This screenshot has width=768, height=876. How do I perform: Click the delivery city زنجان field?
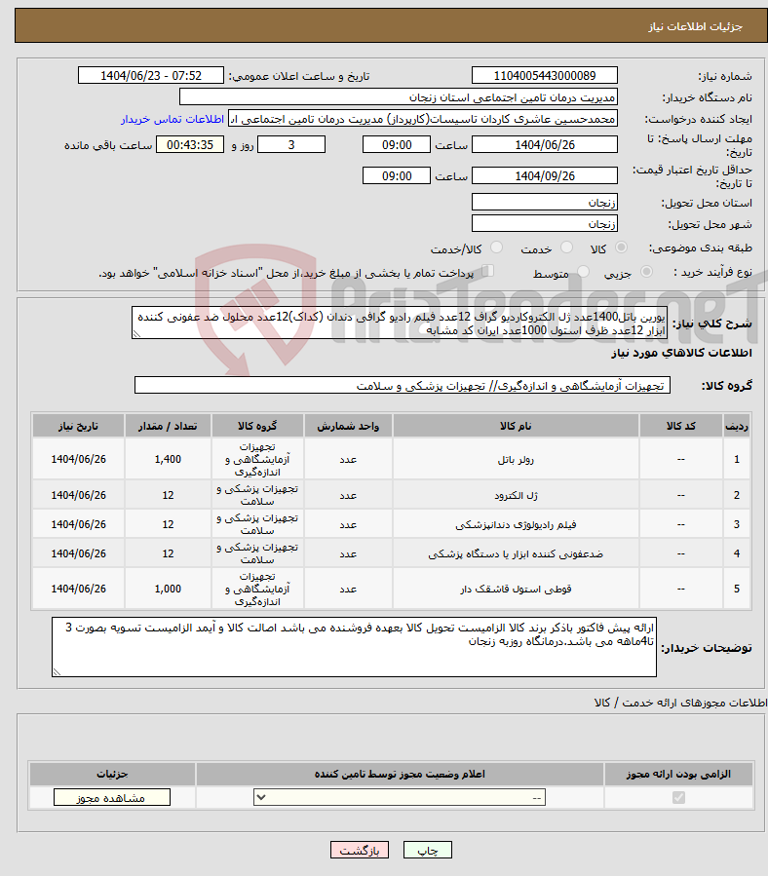[x=545, y=224]
